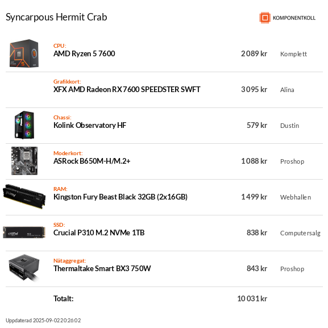Open the Alina retailer link
Image resolution: width=328 pixels, height=328 pixels.
coord(287,90)
